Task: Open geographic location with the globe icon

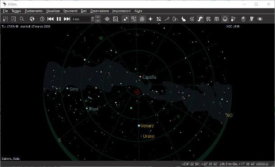Action: pyautogui.click(x=32, y=19)
